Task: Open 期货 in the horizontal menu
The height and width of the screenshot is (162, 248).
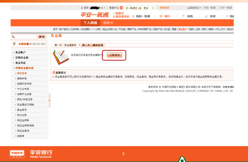Action: [x=204, y=29]
